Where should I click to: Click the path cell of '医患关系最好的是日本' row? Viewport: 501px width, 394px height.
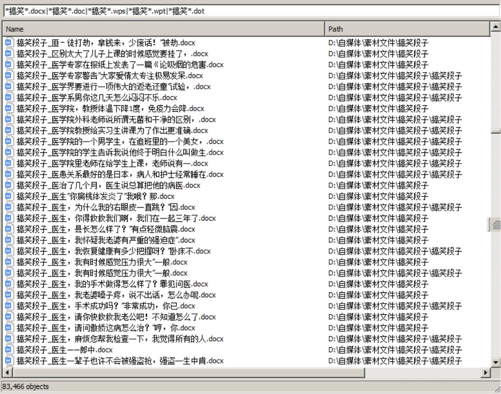click(x=395, y=174)
